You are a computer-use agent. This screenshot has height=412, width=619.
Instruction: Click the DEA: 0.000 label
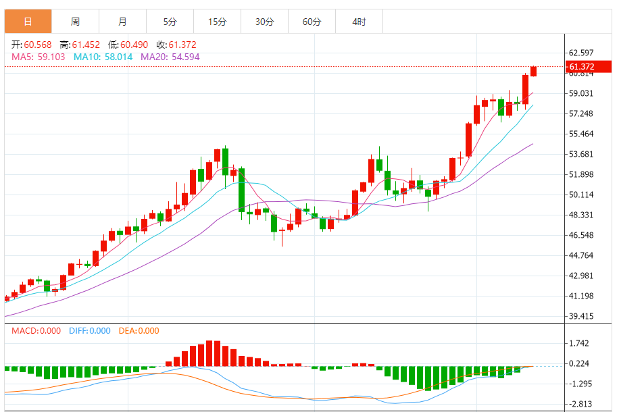139,331
